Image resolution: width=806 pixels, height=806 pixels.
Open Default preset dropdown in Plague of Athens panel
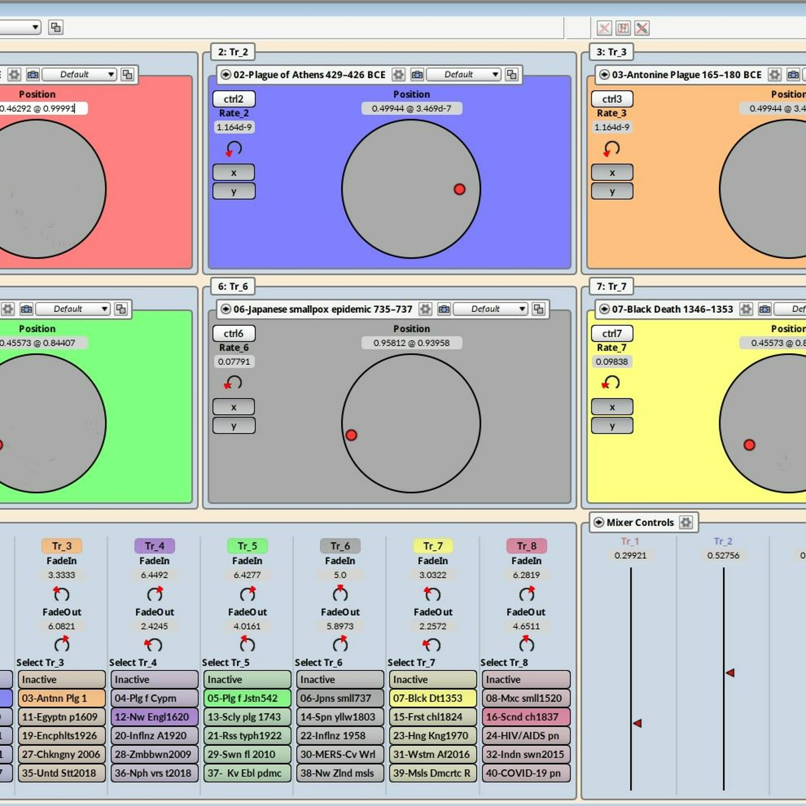pos(463,75)
